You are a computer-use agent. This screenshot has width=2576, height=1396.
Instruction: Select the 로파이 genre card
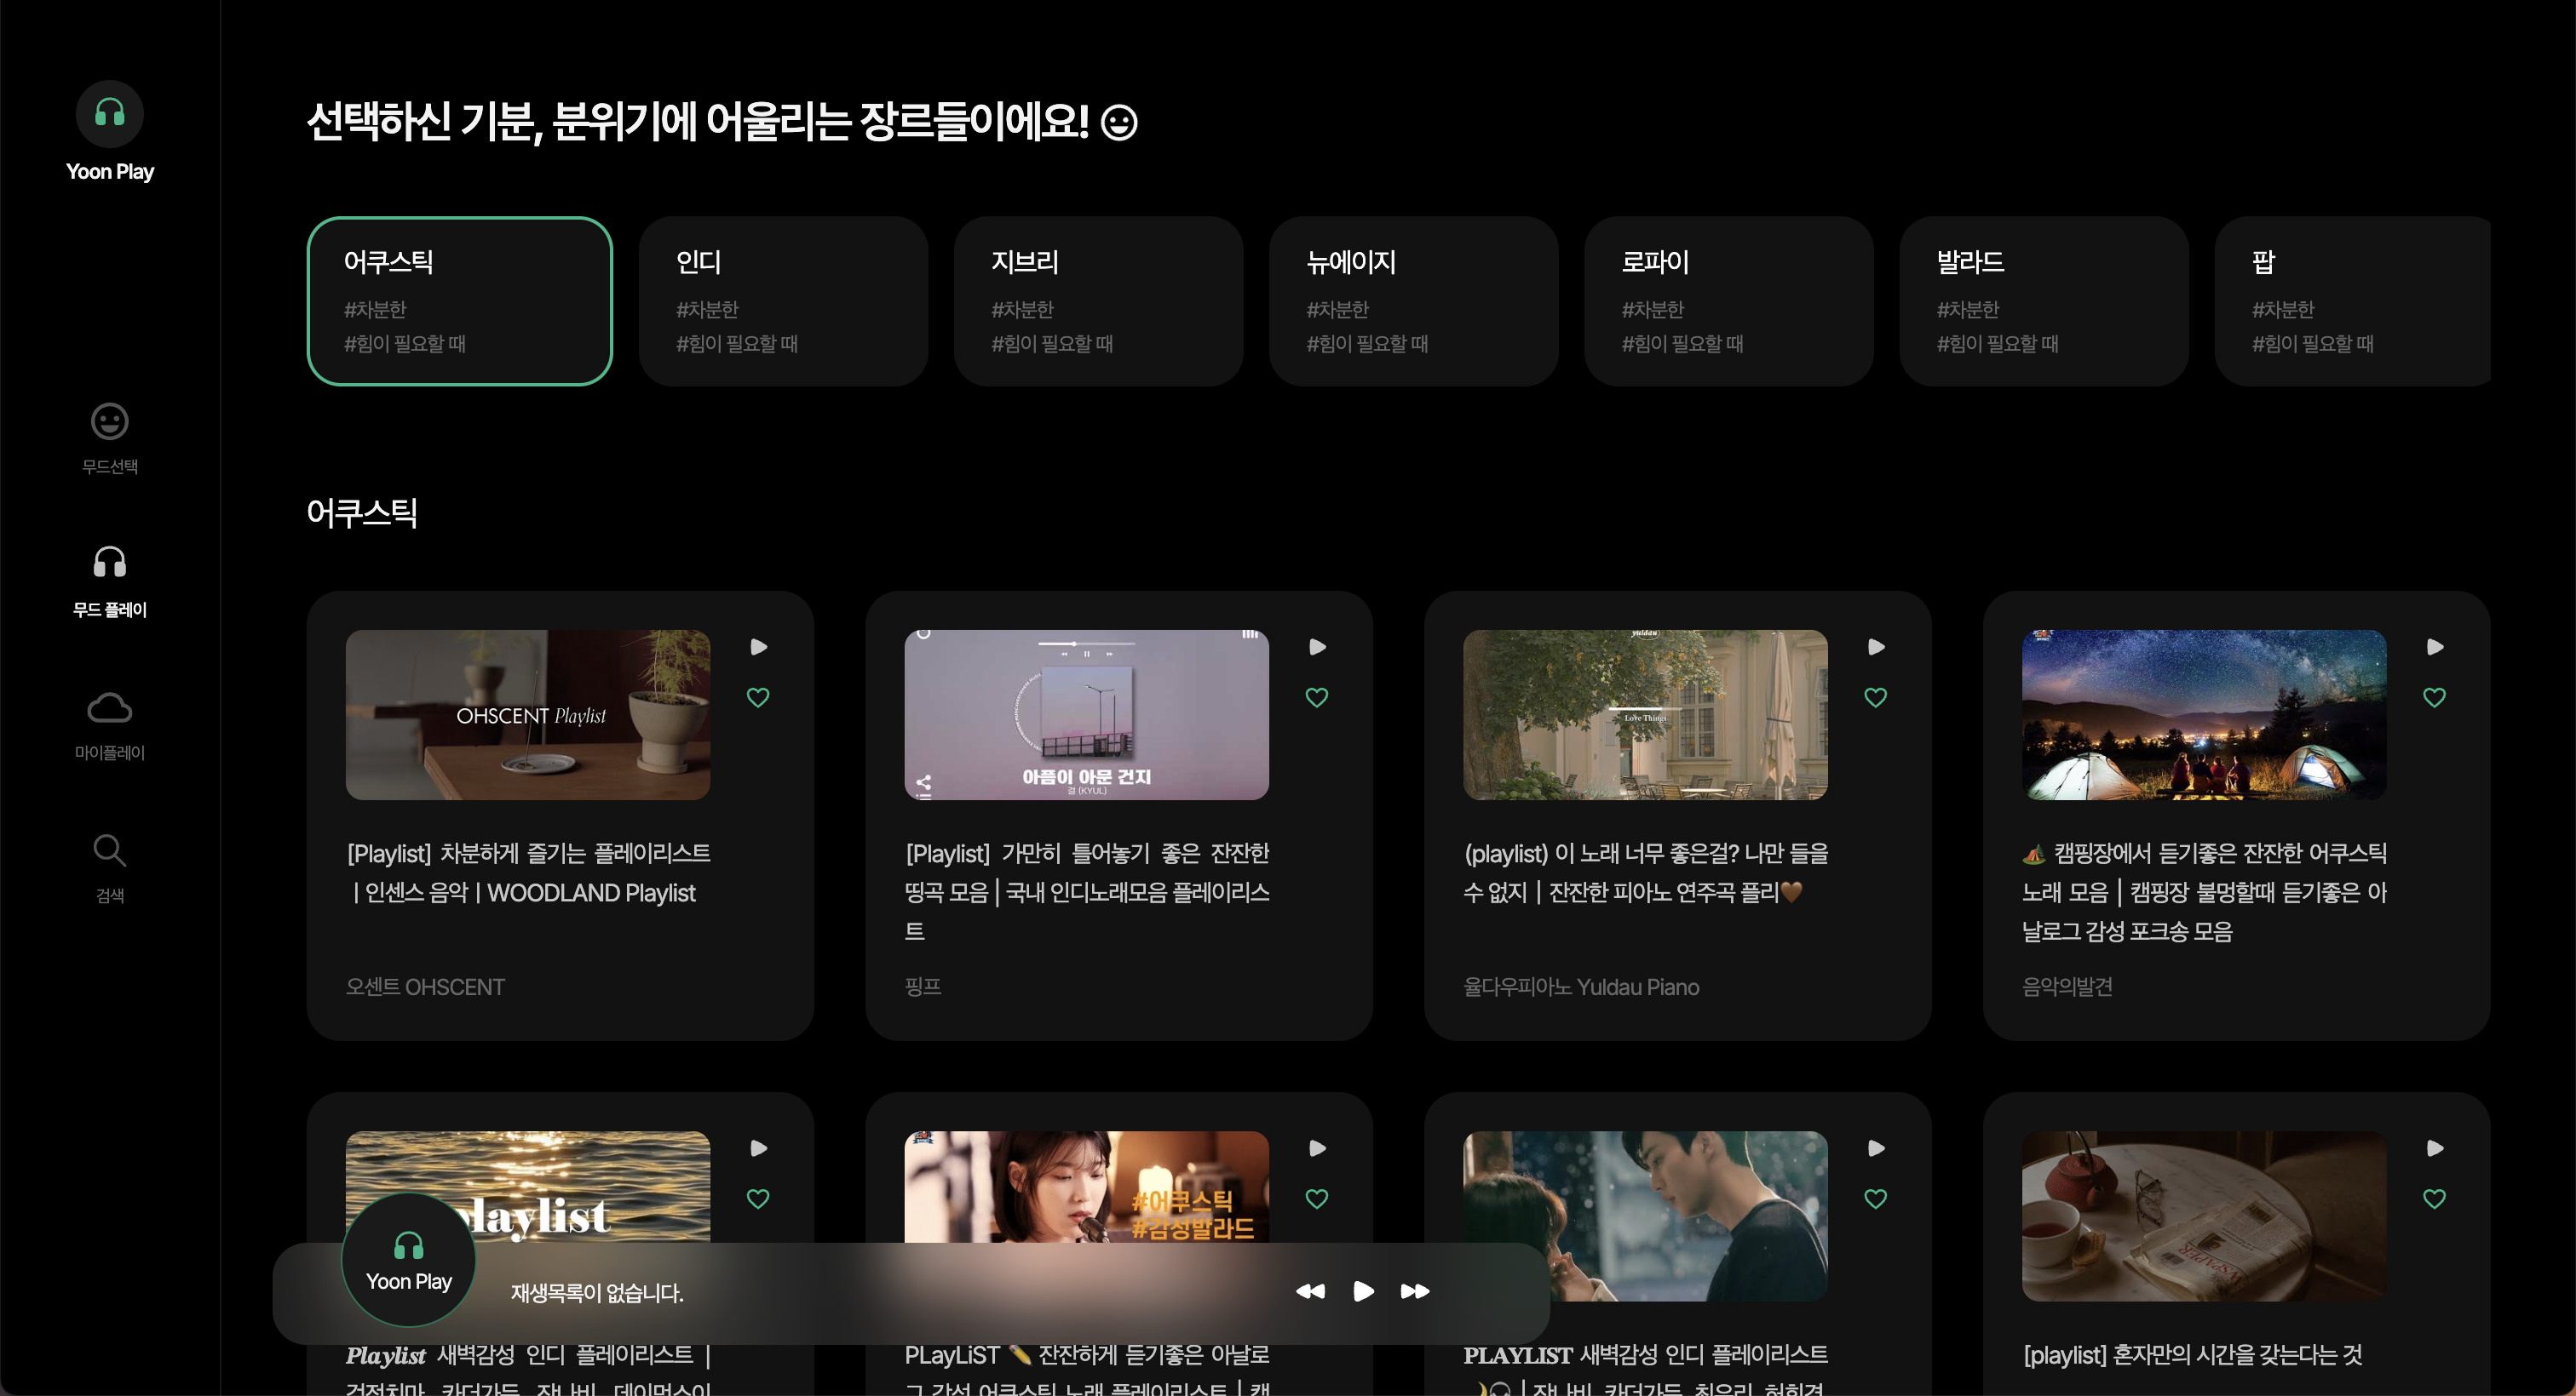coord(1728,300)
